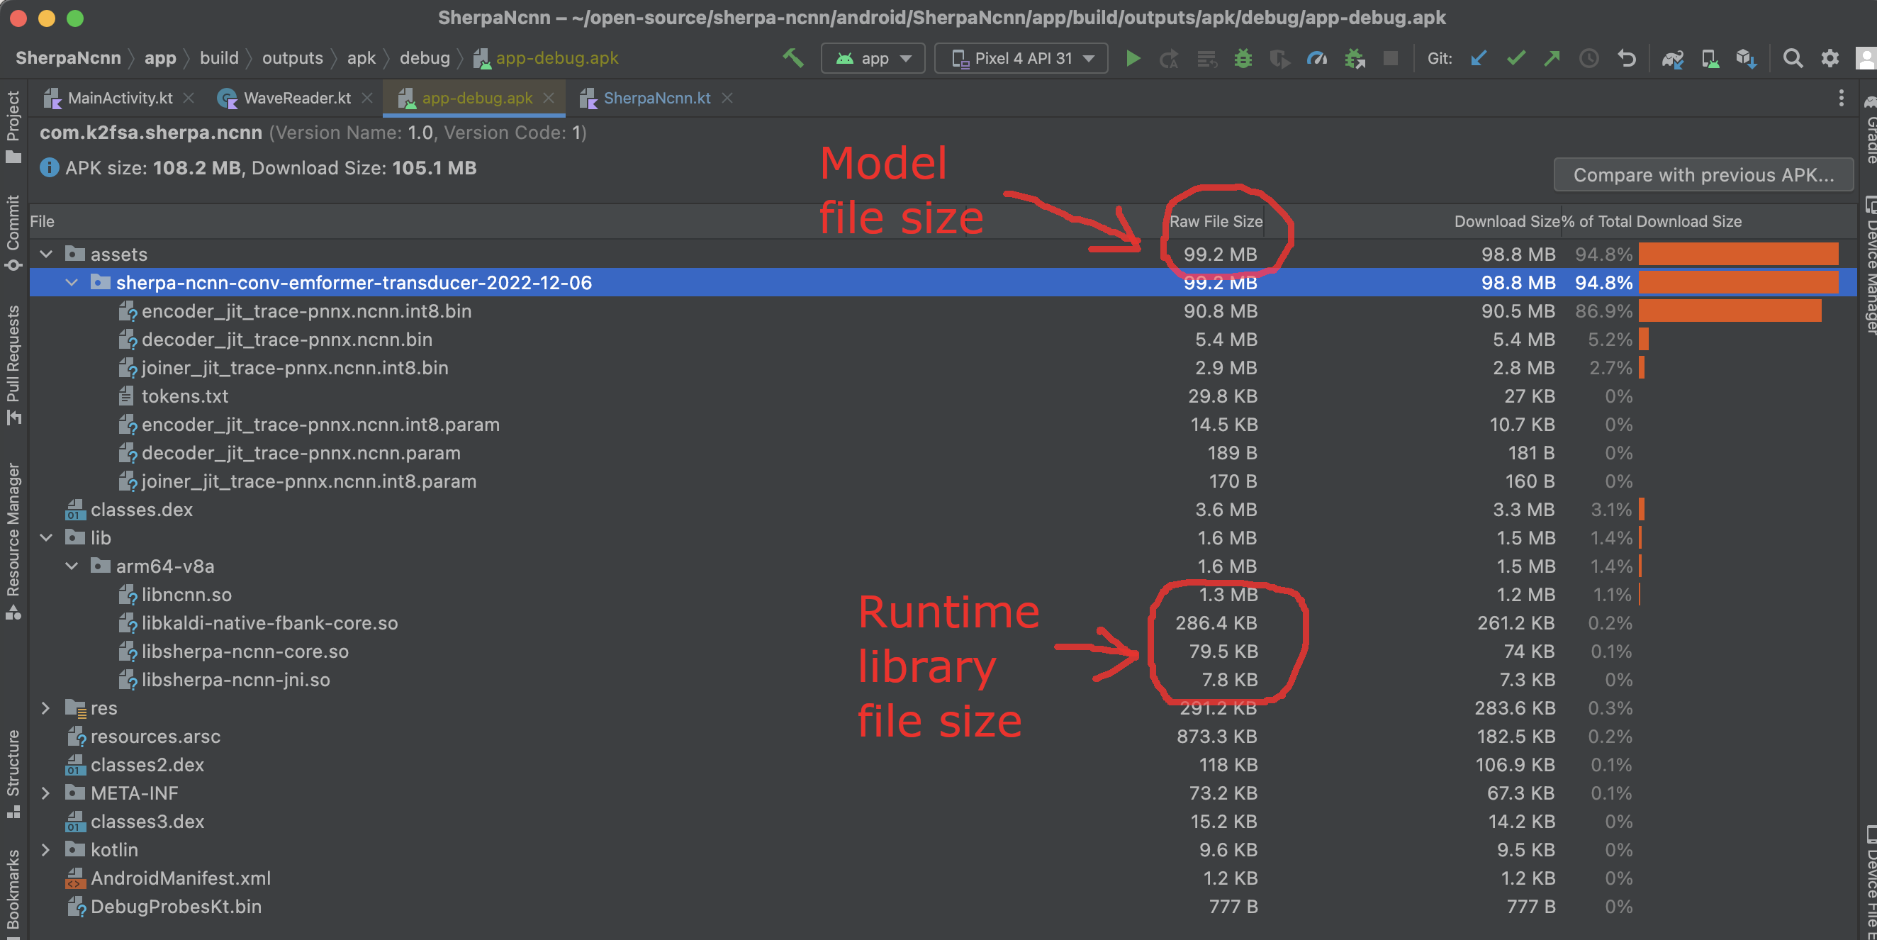Viewport: 1877px width, 940px height.
Task: Run the app with the green play button
Action: 1132,58
